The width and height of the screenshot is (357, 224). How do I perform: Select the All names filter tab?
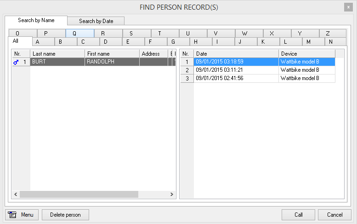(16, 41)
